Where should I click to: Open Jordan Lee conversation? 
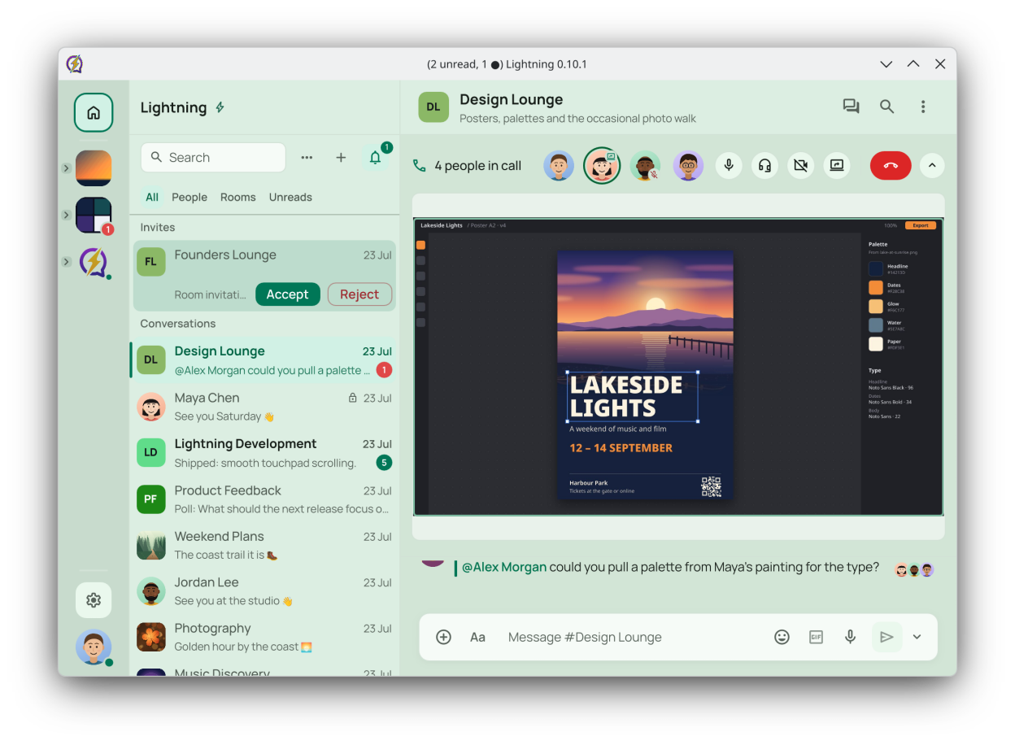(264, 591)
